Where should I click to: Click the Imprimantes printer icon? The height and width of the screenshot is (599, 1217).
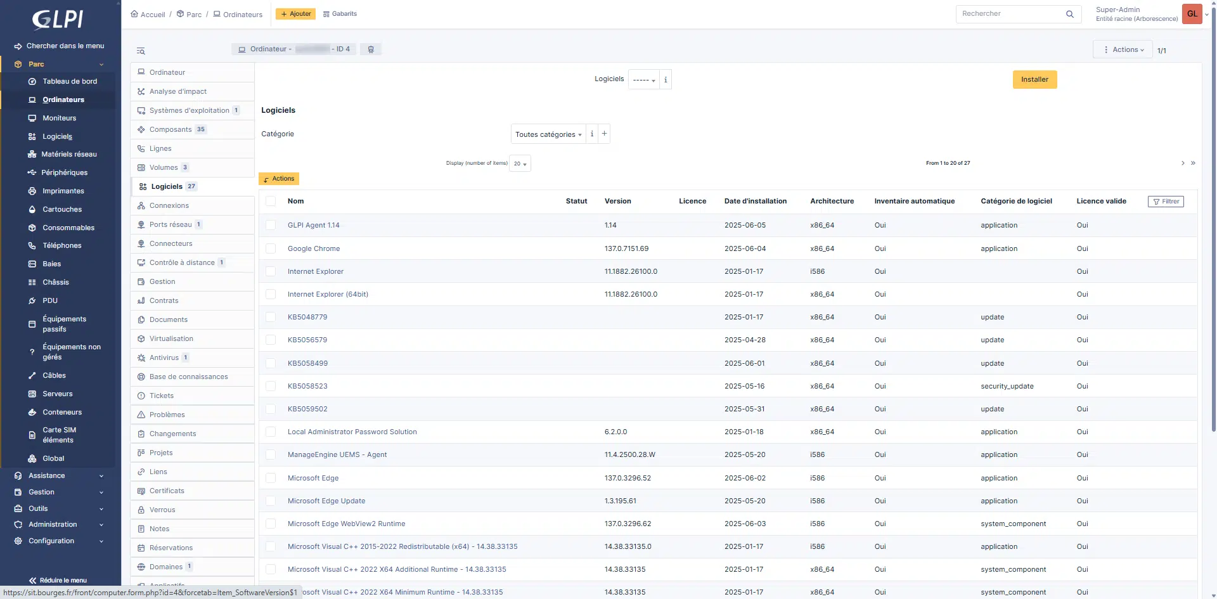point(32,191)
